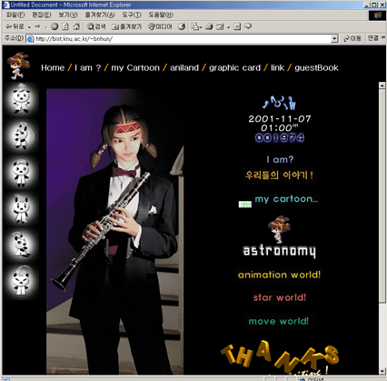The image size is (387, 381).
Task: Click the Mail toolbar icon
Action: pos(196,27)
